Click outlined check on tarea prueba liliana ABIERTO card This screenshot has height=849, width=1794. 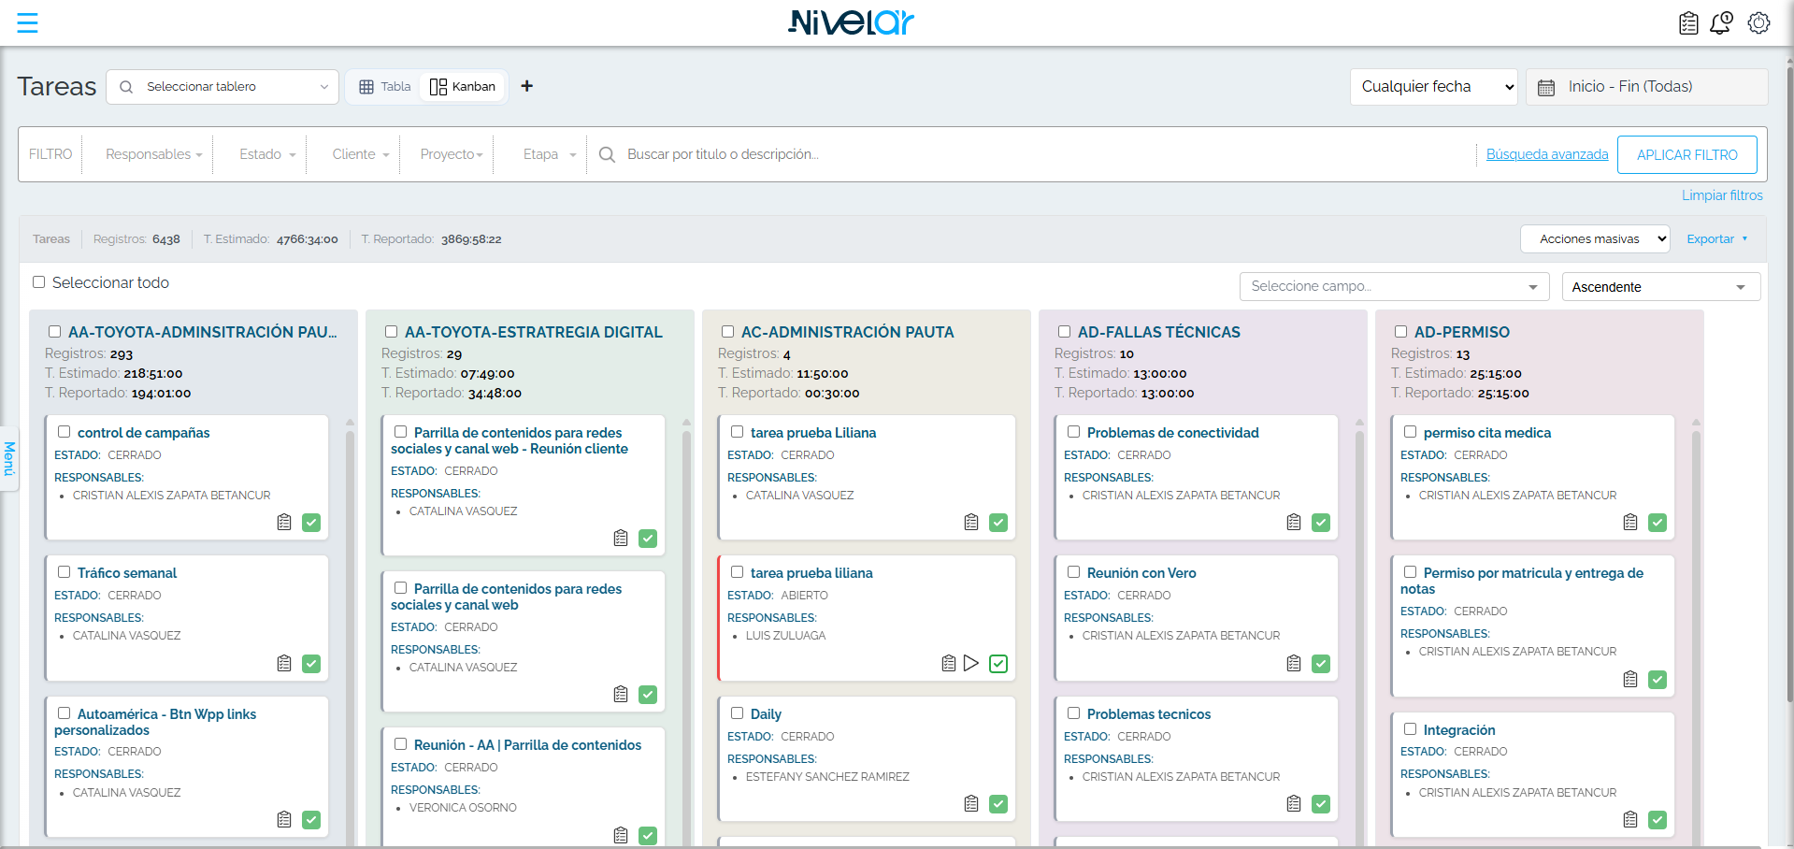tap(998, 663)
